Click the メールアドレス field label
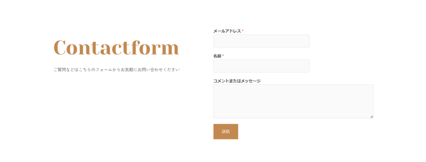 [x=227, y=31]
